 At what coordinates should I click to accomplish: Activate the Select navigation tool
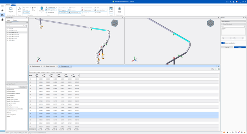tap(26, 13)
